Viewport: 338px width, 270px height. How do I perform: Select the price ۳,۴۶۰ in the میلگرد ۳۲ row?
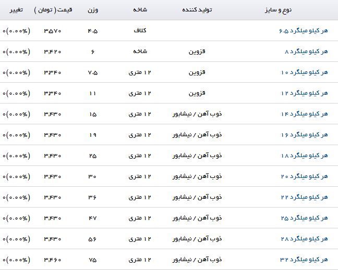click(53, 260)
